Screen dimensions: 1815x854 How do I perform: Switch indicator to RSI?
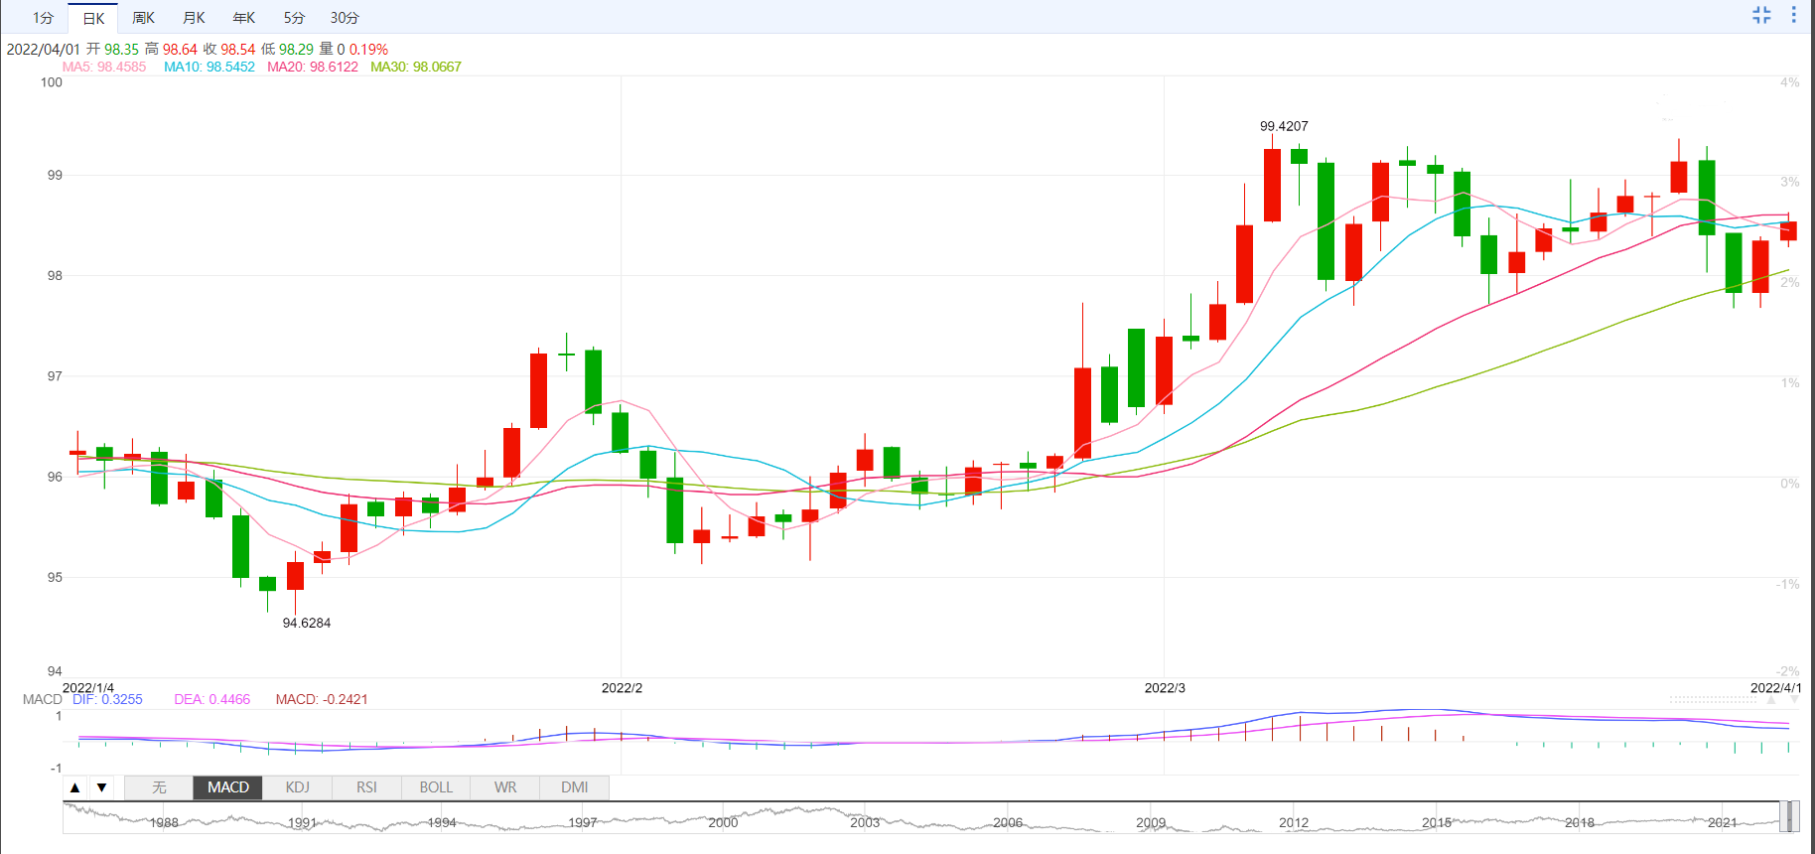point(366,787)
